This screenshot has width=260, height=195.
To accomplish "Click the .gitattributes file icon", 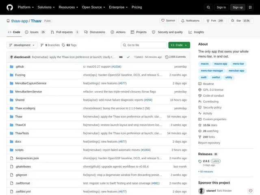I will point(11,167).
